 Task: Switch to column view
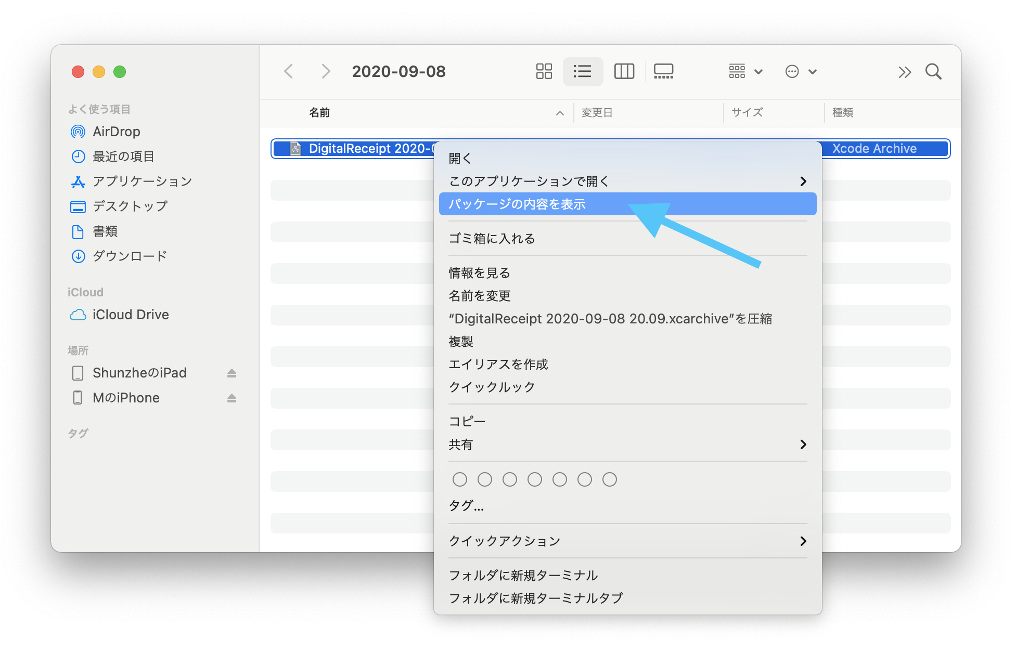pos(624,71)
